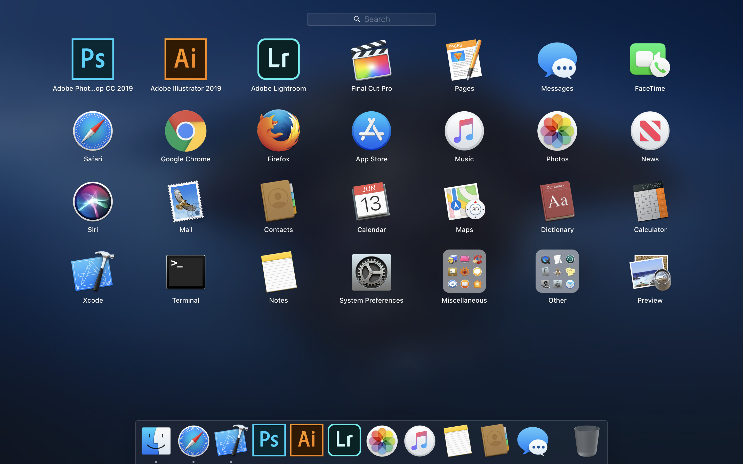The height and width of the screenshot is (464, 743).
Task: Click Lightroom icon in the Dock
Action: 344,440
